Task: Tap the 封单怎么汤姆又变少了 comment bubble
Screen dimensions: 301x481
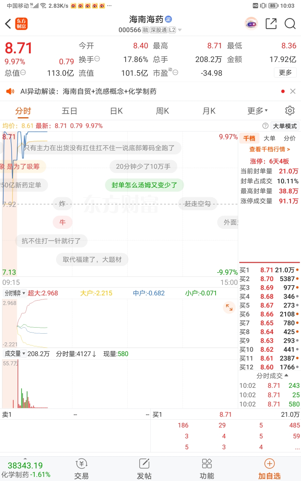Action: pos(144,185)
